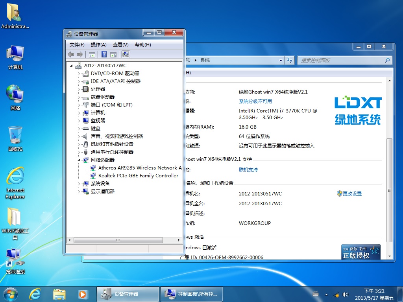Screen dimensions: 403x302
Task: Toggle the show/hide action pane toolbar icon
Action: (113, 54)
